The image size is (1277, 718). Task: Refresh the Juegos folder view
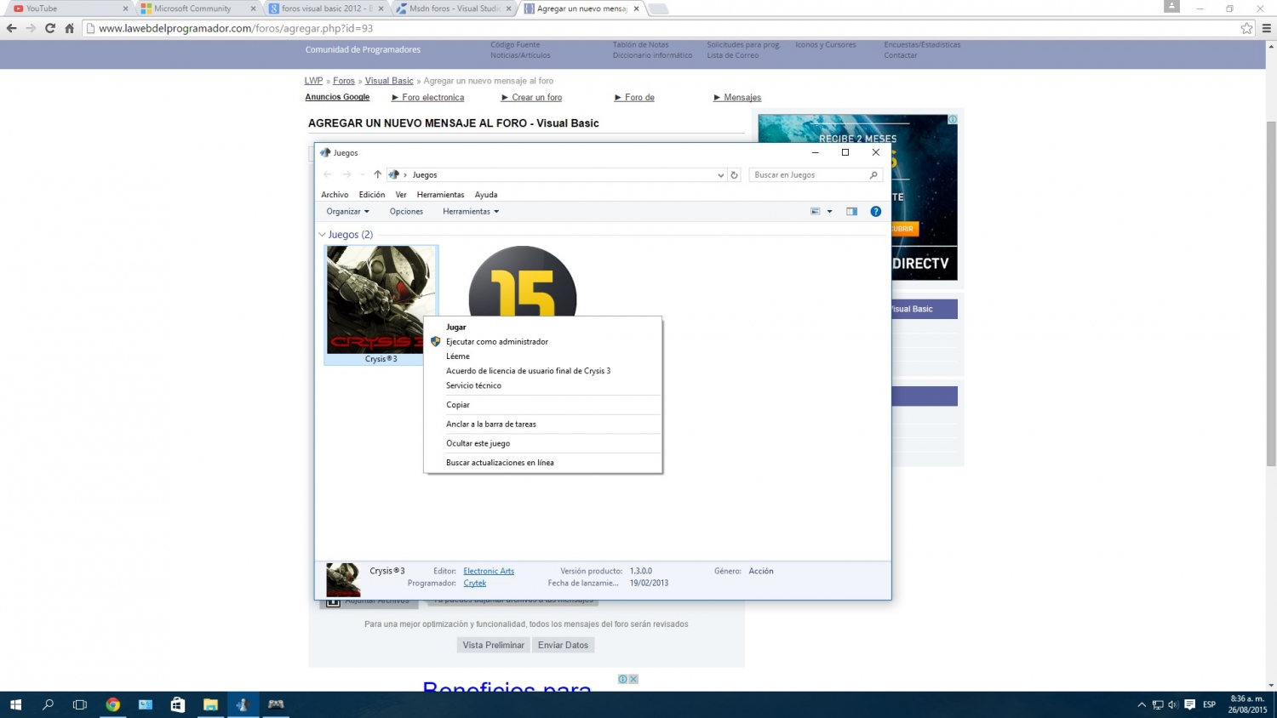(734, 175)
